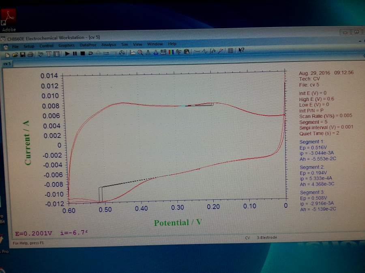Viewport: 365px width, 273px height.
Task: Open the File menu
Action: coord(15,47)
